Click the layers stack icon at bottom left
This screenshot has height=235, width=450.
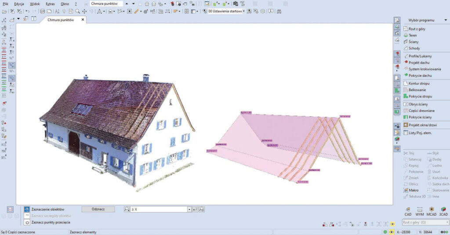pos(10,210)
